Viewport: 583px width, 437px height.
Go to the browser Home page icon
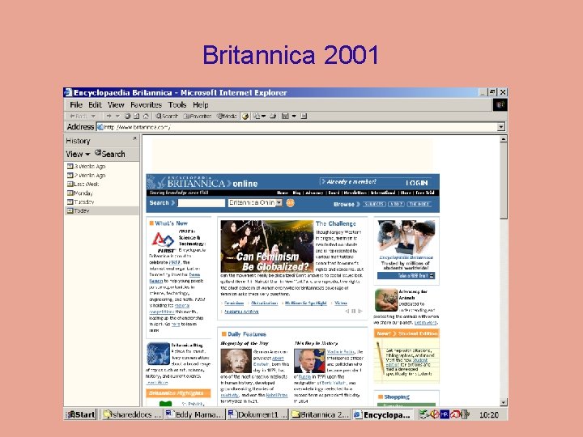(146, 116)
